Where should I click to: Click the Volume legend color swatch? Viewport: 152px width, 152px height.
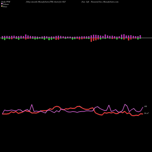(2, 4)
